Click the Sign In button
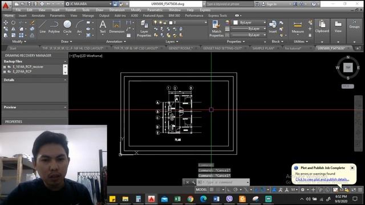 coord(272,4)
